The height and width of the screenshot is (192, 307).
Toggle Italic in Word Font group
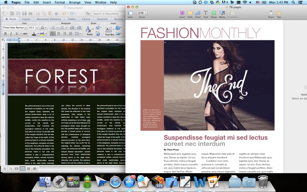(x=11, y=34)
